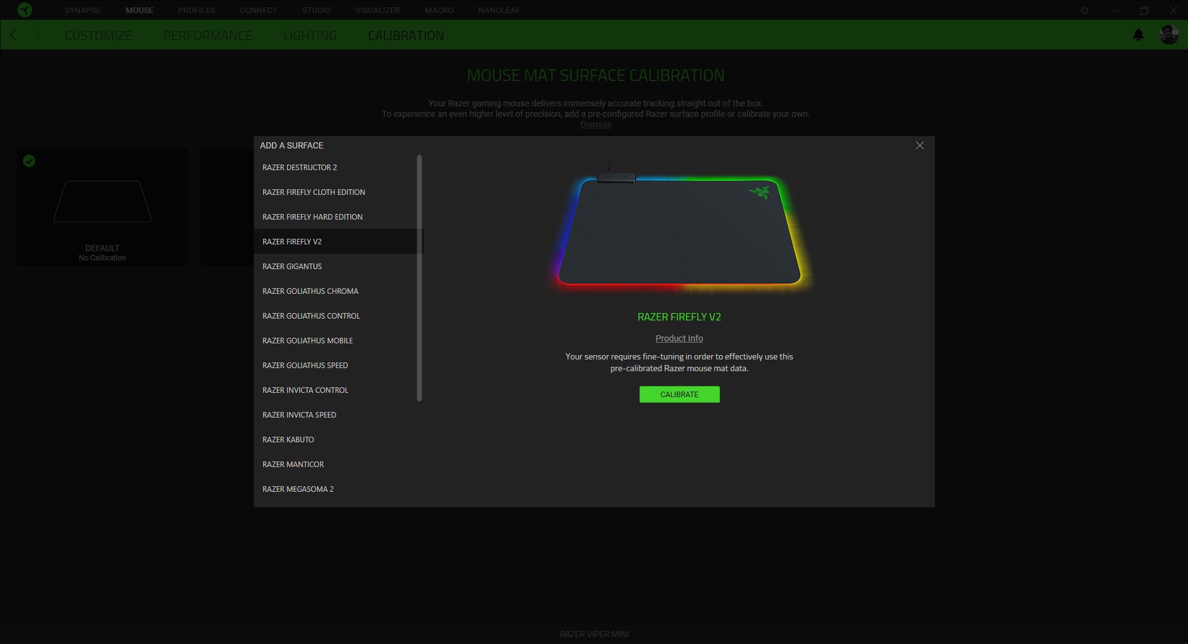The height and width of the screenshot is (644, 1188).
Task: Open the Studio tab
Action: 316,11
